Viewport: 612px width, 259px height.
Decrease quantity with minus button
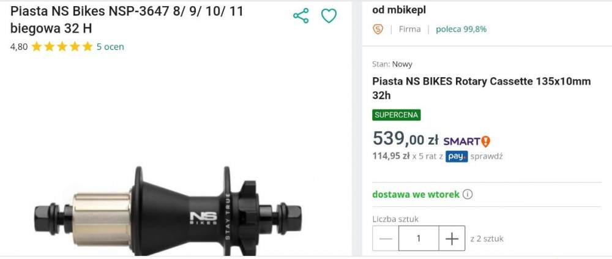click(x=386, y=239)
